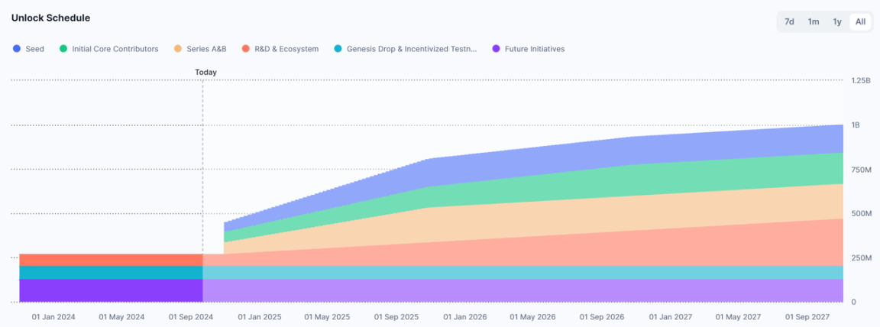Screen dimensions: 880x327
Task: Select the All time range button
Action: 860,21
